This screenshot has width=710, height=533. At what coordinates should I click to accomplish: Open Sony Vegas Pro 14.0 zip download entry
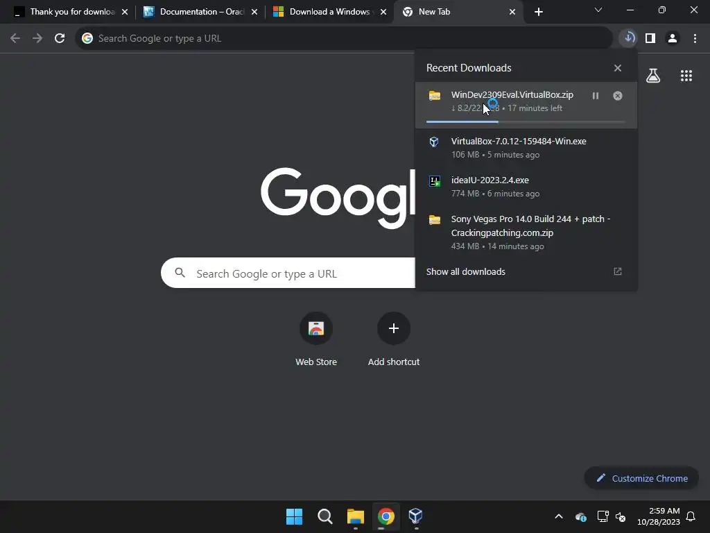pyautogui.click(x=526, y=232)
